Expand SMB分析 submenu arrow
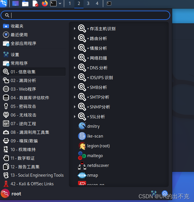Image resolution: width=194 pixels, height=202 pixels. (75, 87)
